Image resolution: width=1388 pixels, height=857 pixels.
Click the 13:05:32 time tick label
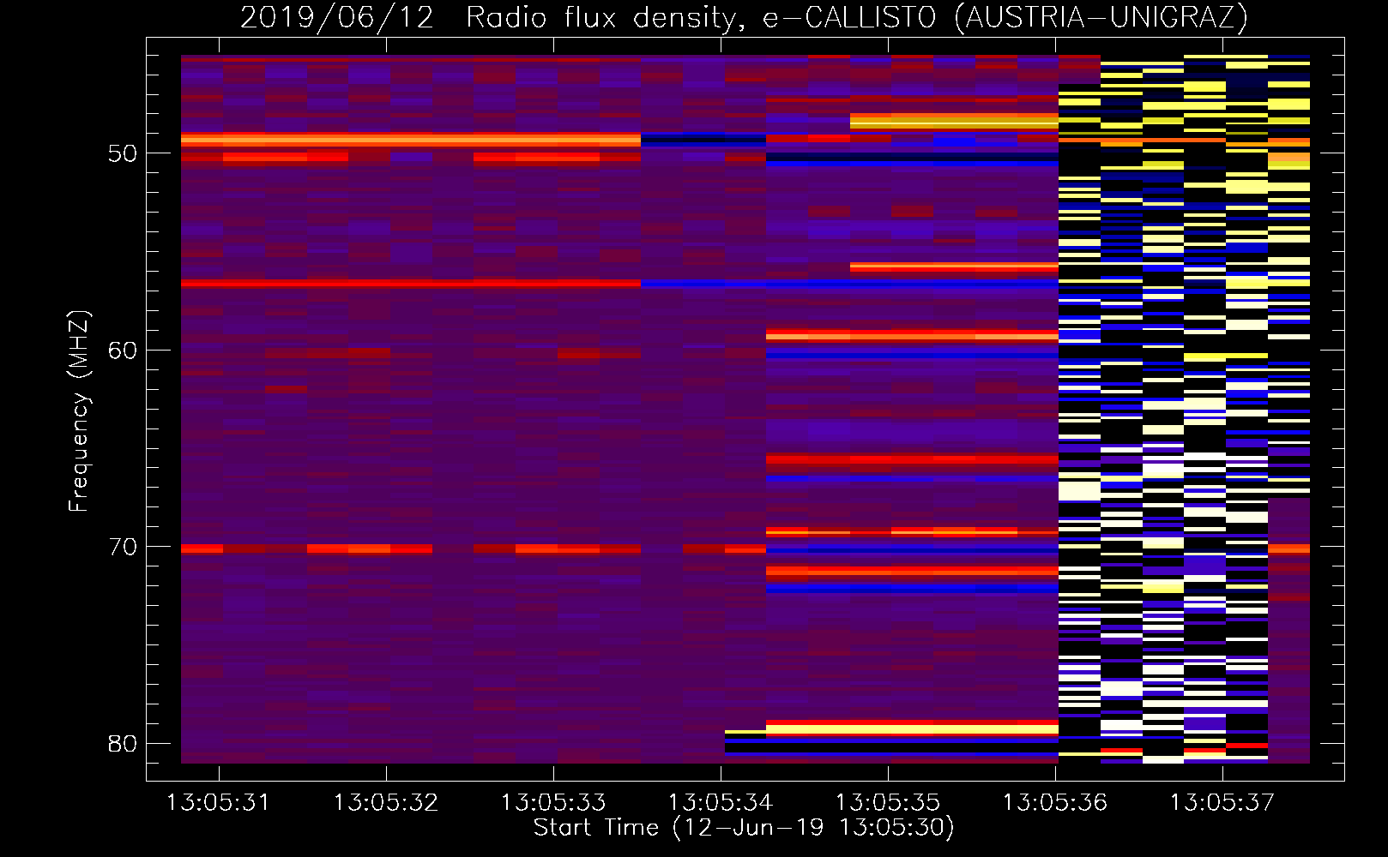coord(385,803)
